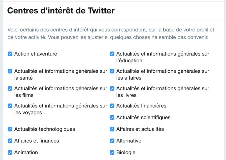Toggle the health news (santé) checkbox
Viewport: 226px width, 160px height.
coord(10,71)
